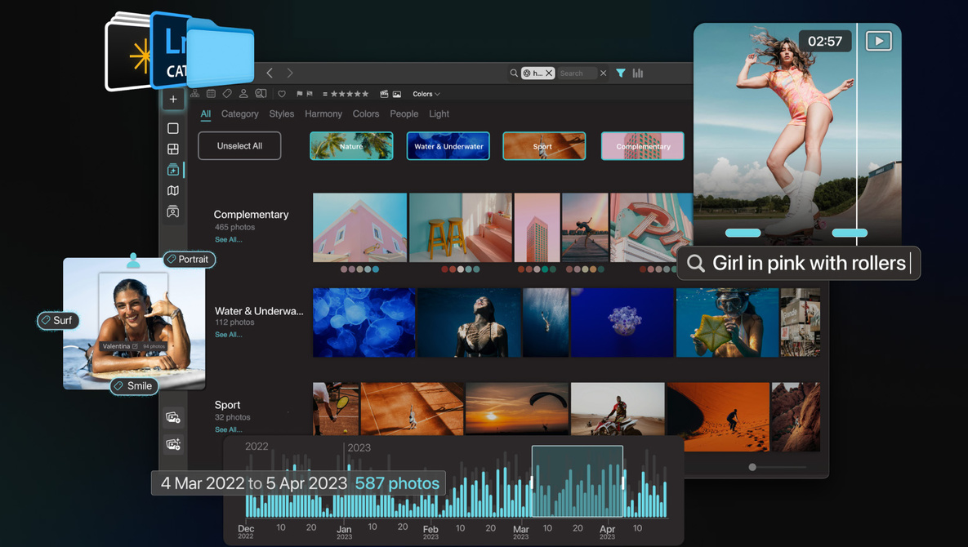The height and width of the screenshot is (547, 968).
Task: Open the pink building thumbnail
Action: [360, 228]
